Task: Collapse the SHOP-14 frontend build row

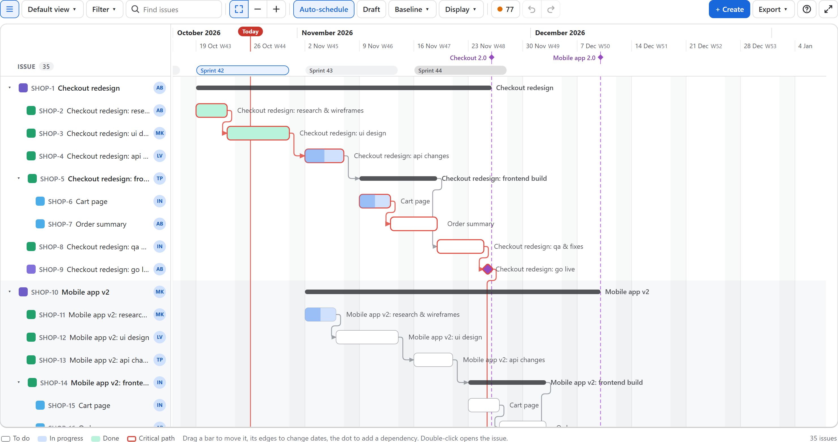Action: (x=19, y=382)
